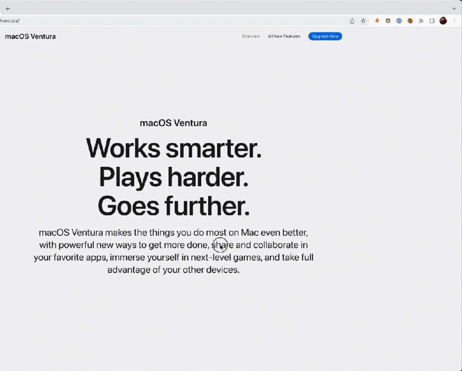Click the cartoon face extension icon

388,21
